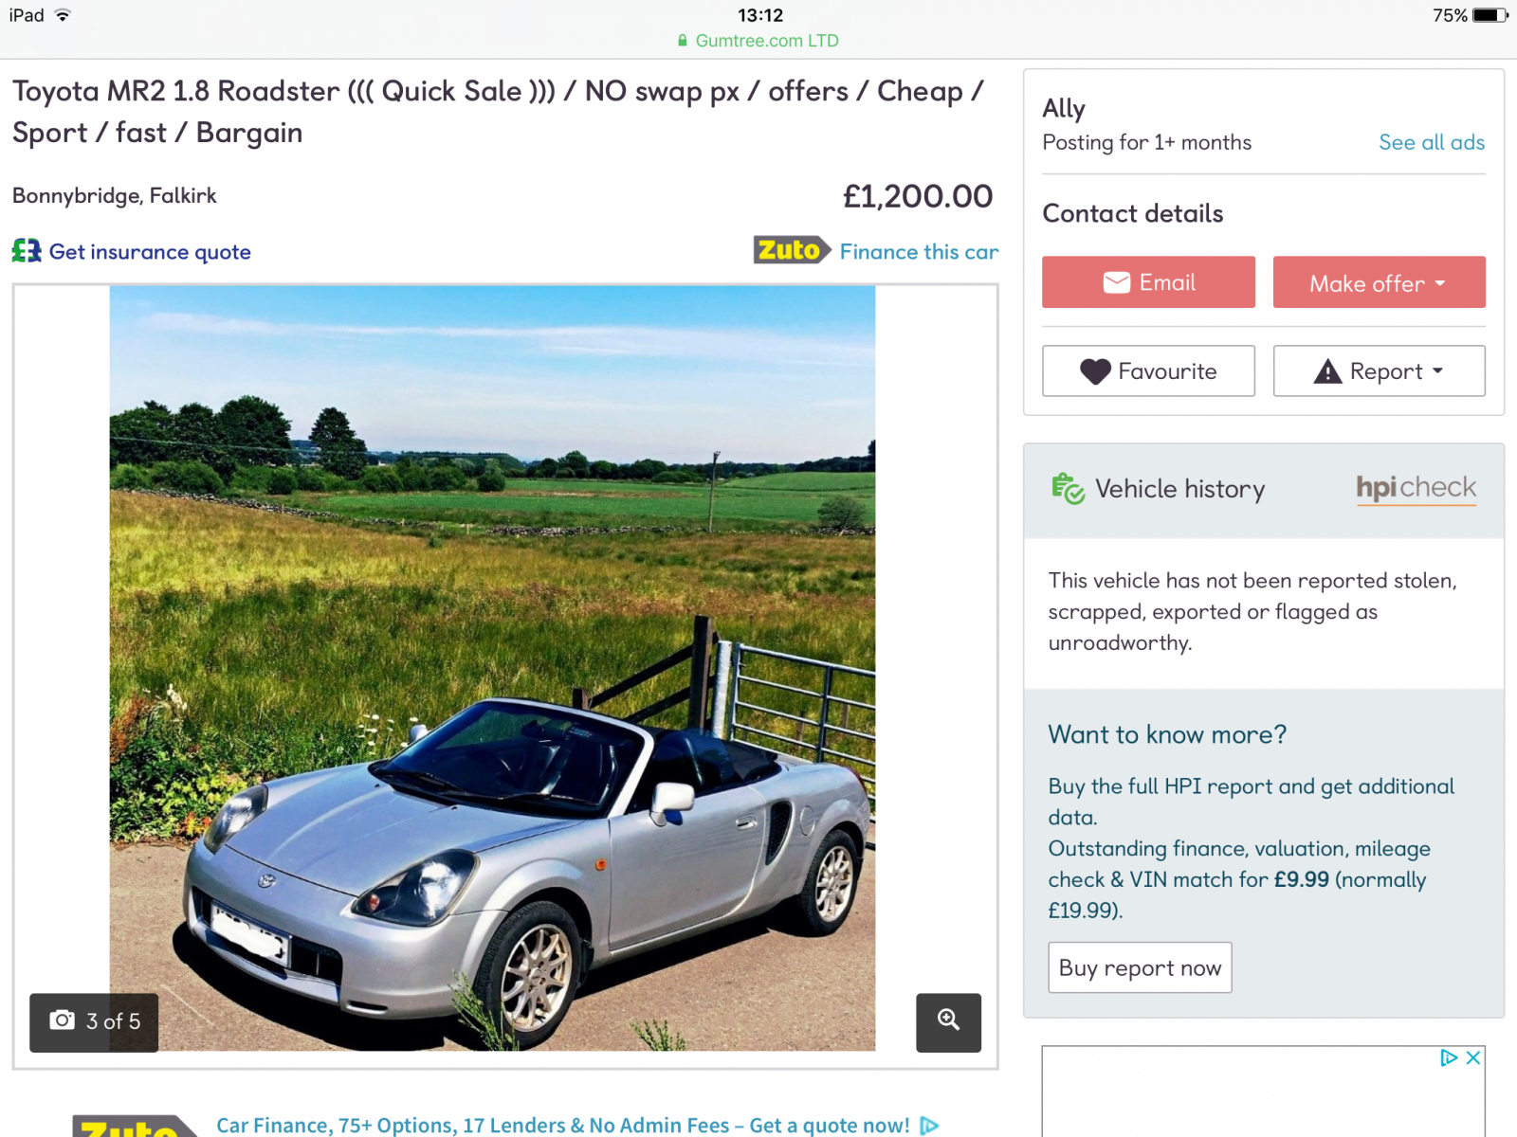
Task: Open Finance this car link
Action: pyautogui.click(x=919, y=251)
